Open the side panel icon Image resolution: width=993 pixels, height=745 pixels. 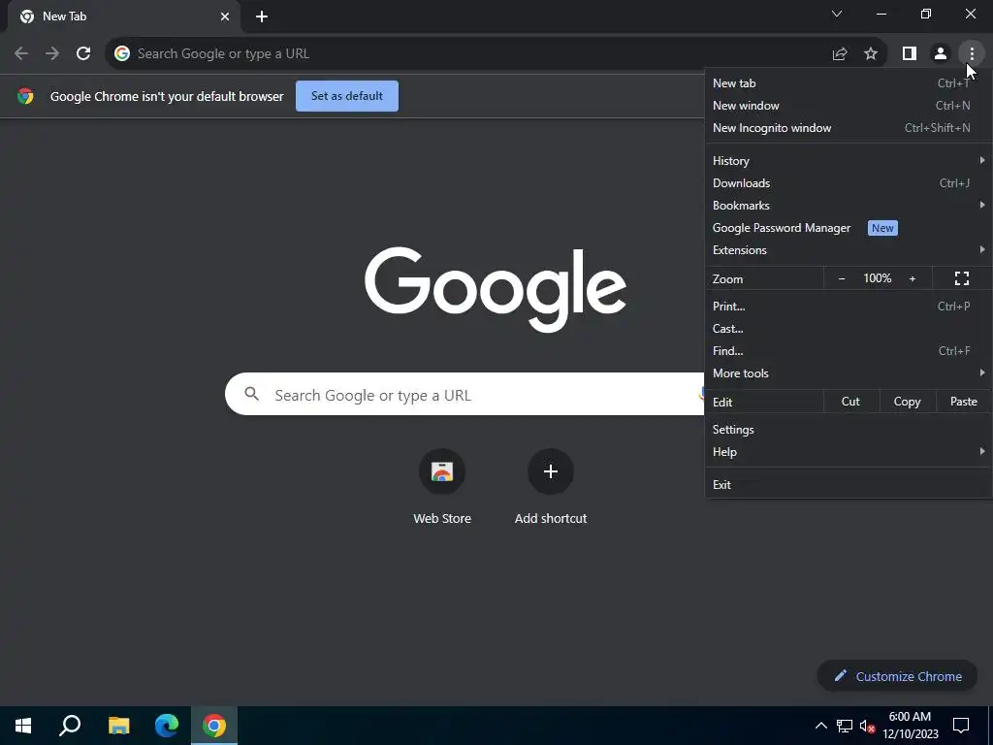(910, 54)
